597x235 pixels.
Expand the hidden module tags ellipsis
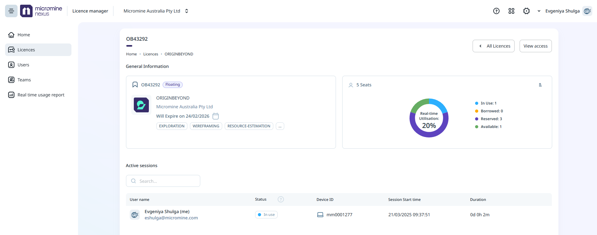point(280,126)
